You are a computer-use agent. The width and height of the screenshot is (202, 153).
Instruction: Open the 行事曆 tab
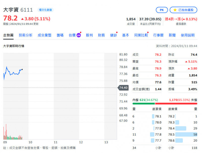pos(158,35)
